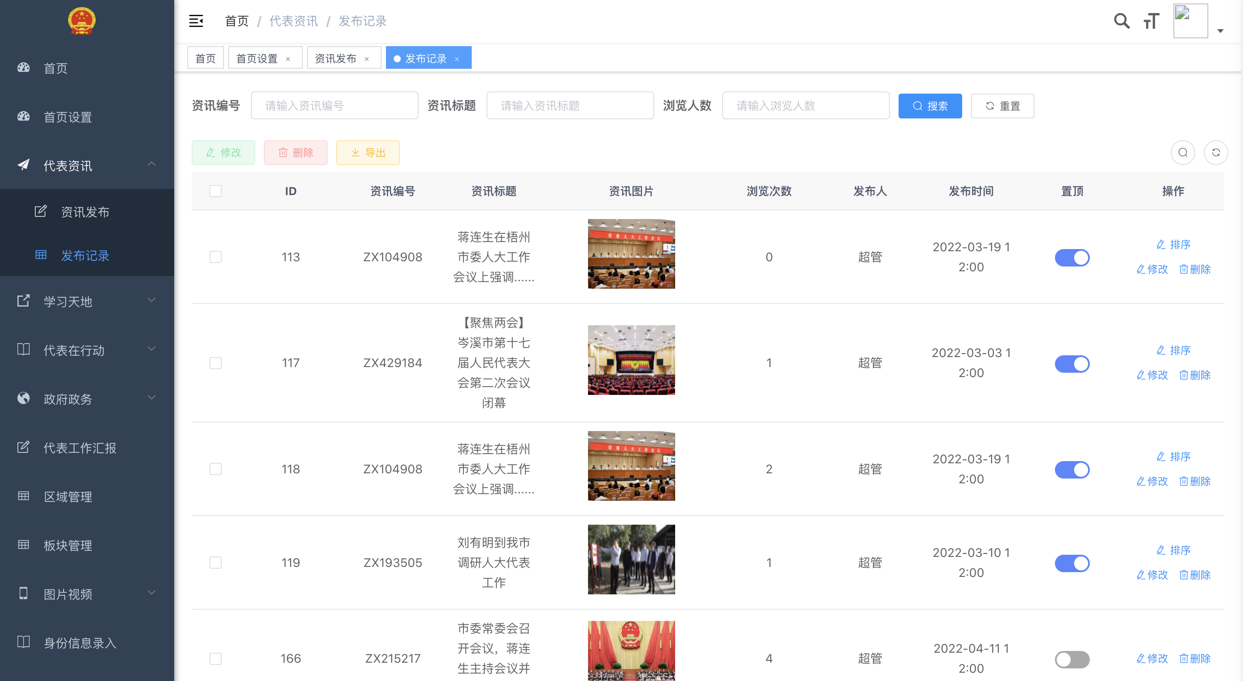Turn off 置顶 switch for ID 113

pos(1072,258)
